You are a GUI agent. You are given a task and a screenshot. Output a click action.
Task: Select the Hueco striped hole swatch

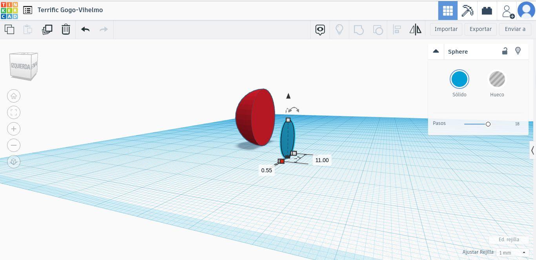coord(497,79)
